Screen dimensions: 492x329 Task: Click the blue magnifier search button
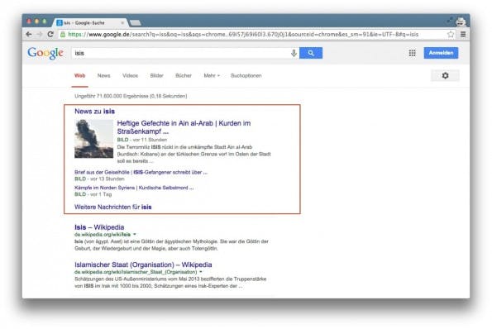click(311, 53)
